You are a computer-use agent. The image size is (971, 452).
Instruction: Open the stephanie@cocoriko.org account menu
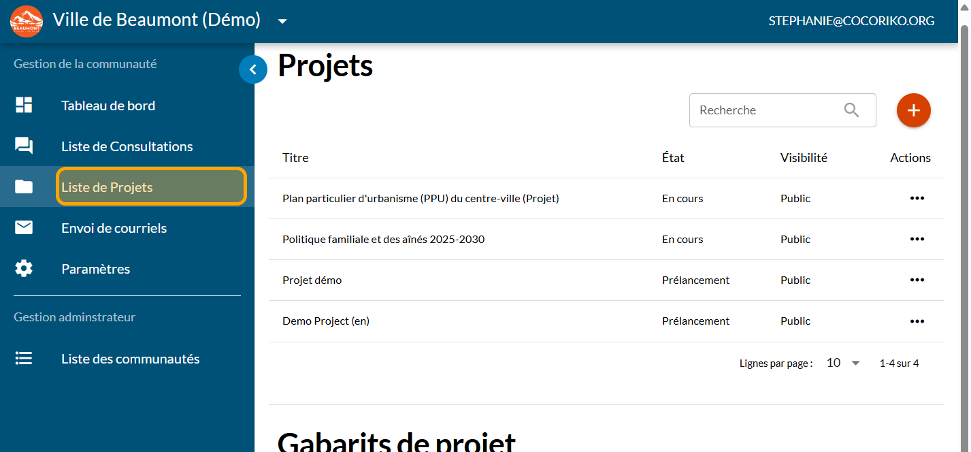pos(851,21)
